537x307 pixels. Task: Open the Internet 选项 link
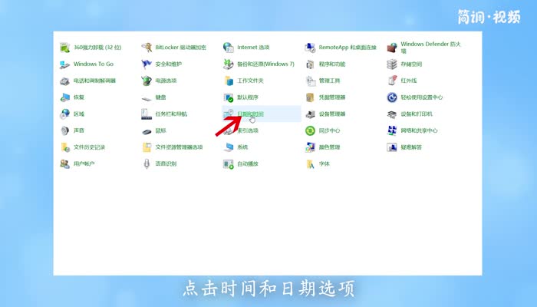point(253,48)
